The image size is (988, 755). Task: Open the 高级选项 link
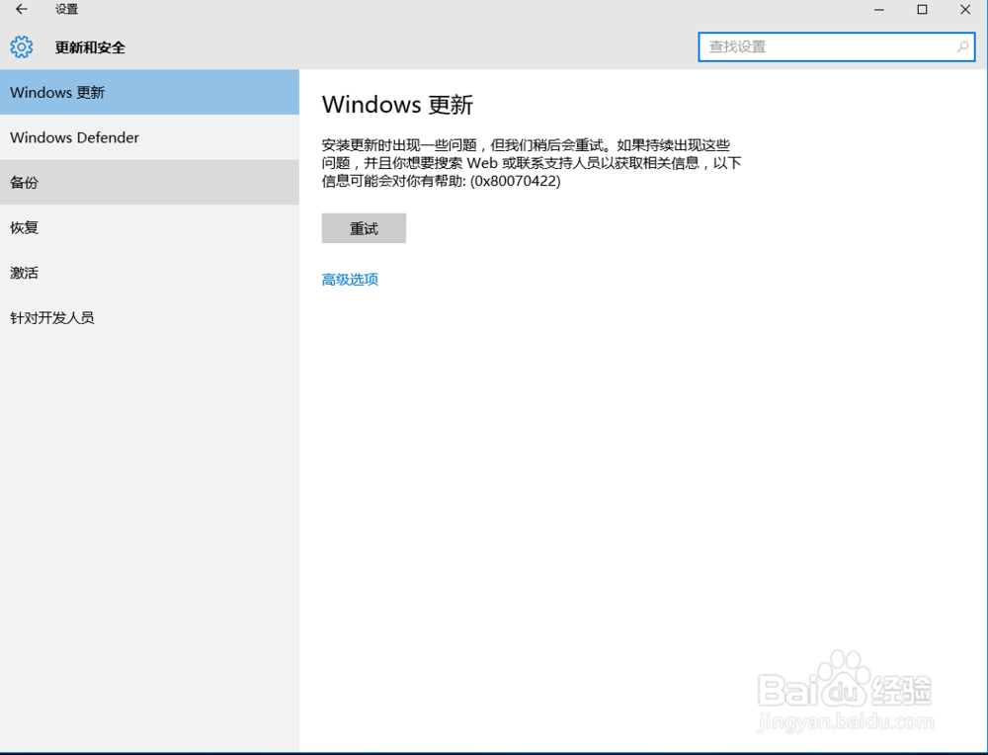pos(350,280)
